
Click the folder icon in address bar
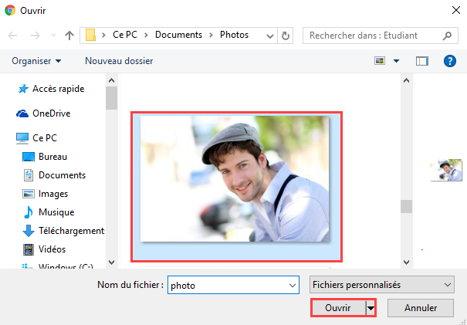click(x=90, y=35)
